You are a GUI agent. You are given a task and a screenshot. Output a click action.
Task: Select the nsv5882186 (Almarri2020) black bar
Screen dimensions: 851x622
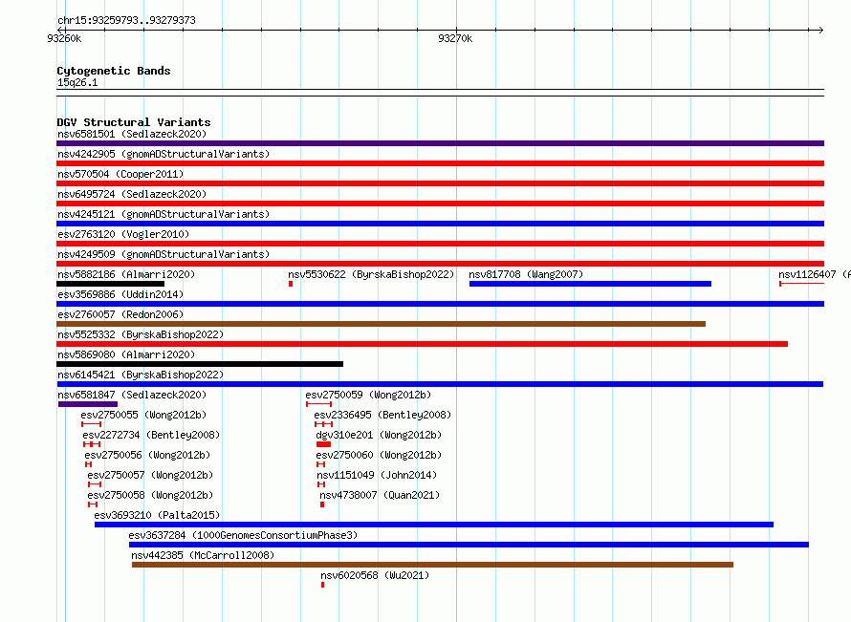tap(110, 284)
